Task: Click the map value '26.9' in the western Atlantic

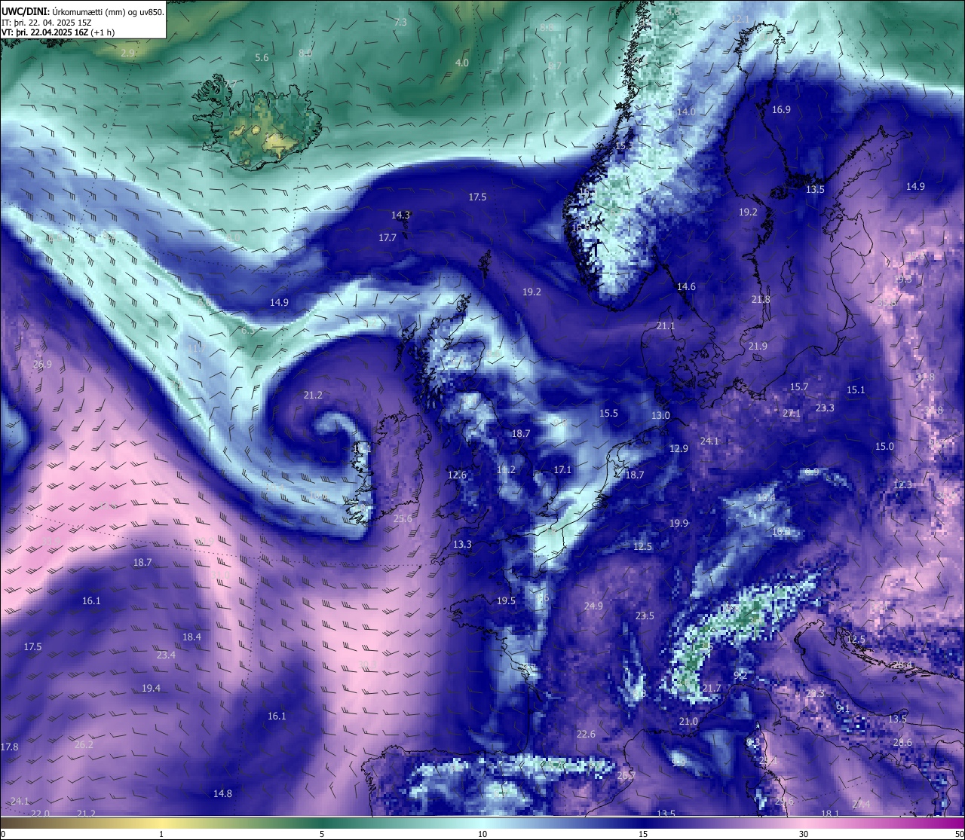Action: 42,364
